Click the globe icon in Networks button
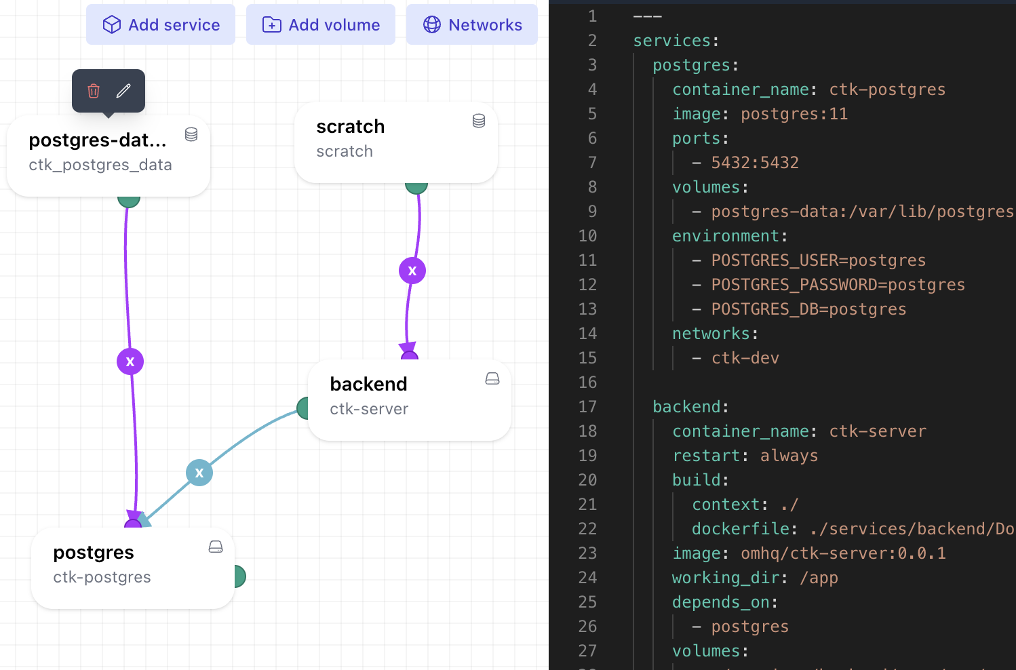 (431, 24)
